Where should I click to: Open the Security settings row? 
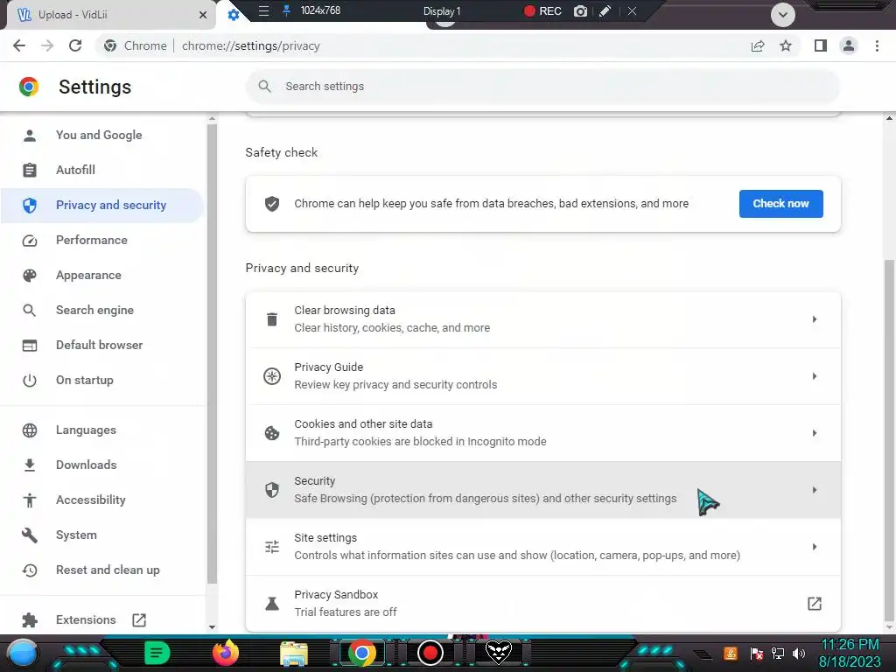(542, 490)
